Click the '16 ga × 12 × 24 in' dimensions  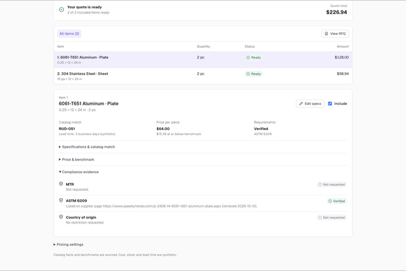click(70, 79)
